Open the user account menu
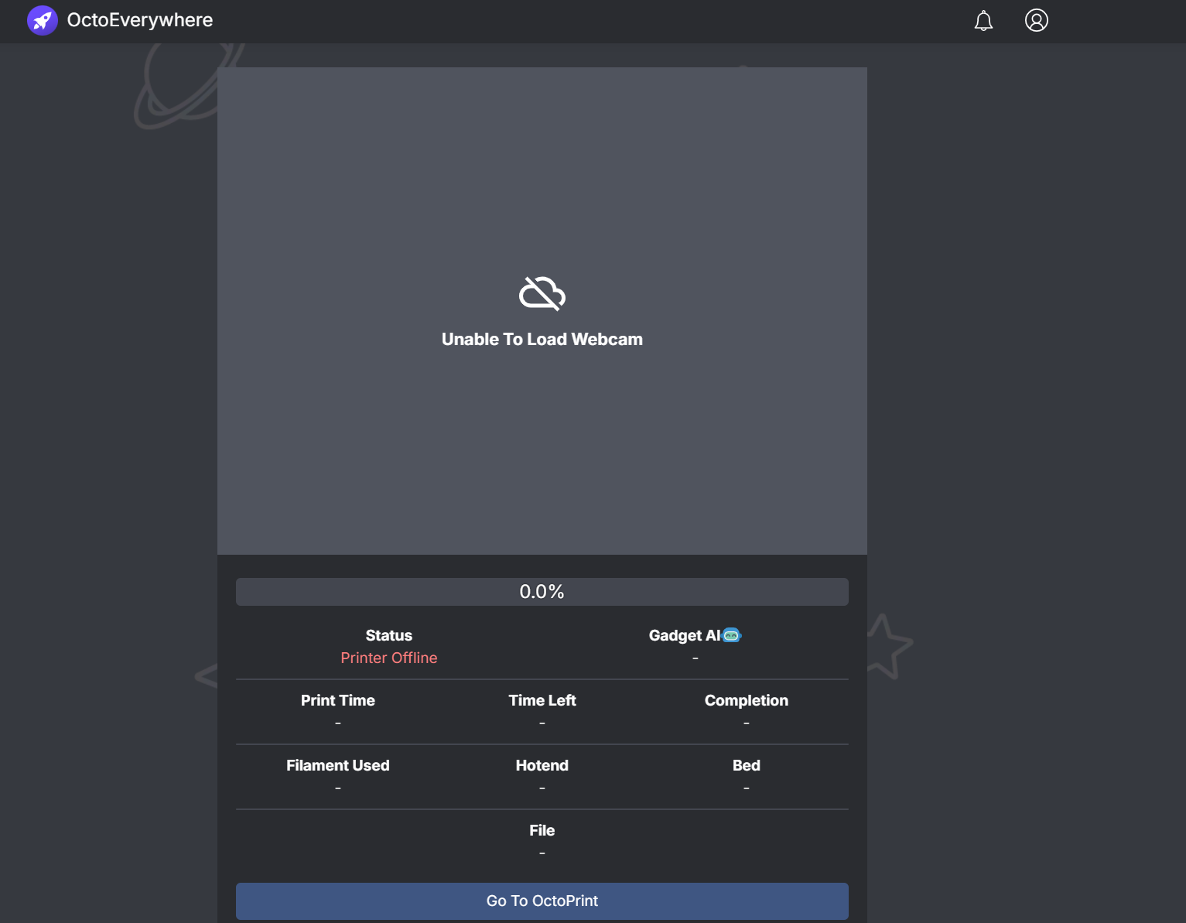The height and width of the screenshot is (923, 1186). point(1037,20)
